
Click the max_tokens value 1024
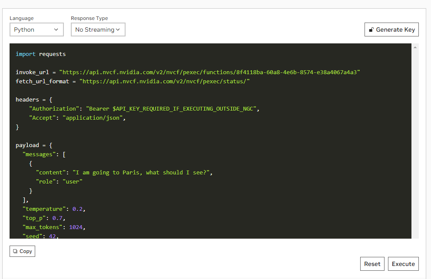(77, 227)
